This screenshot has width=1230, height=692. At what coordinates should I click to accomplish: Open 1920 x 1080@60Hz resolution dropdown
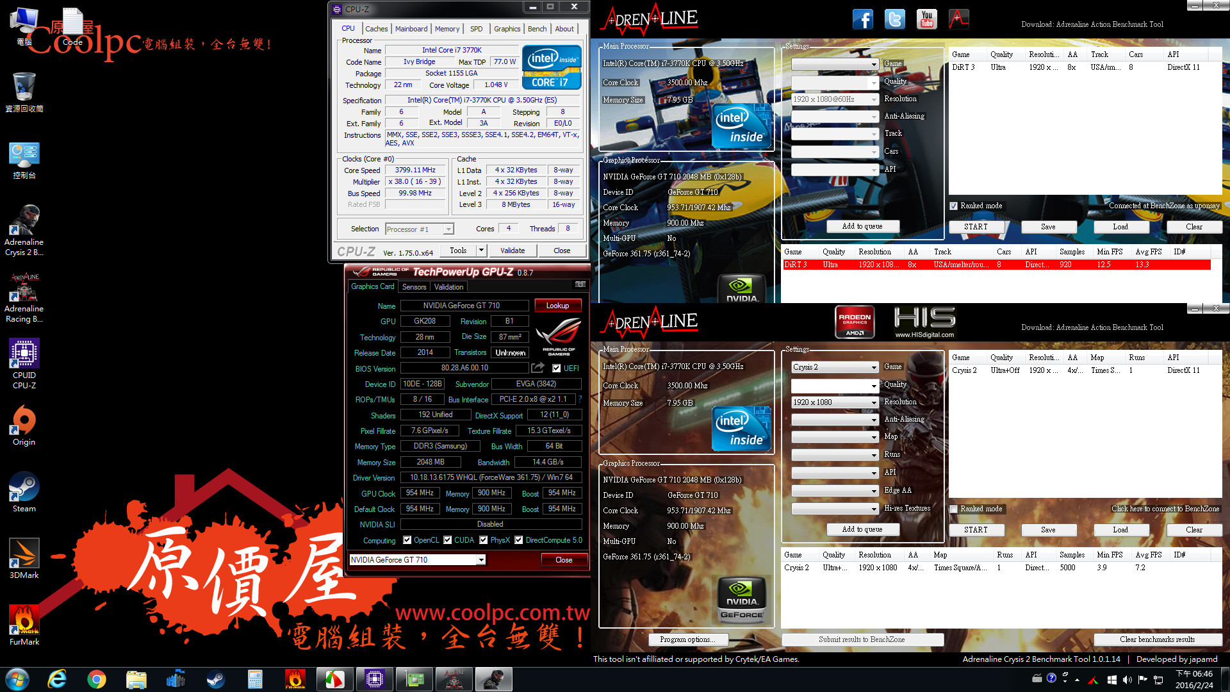pos(835,99)
